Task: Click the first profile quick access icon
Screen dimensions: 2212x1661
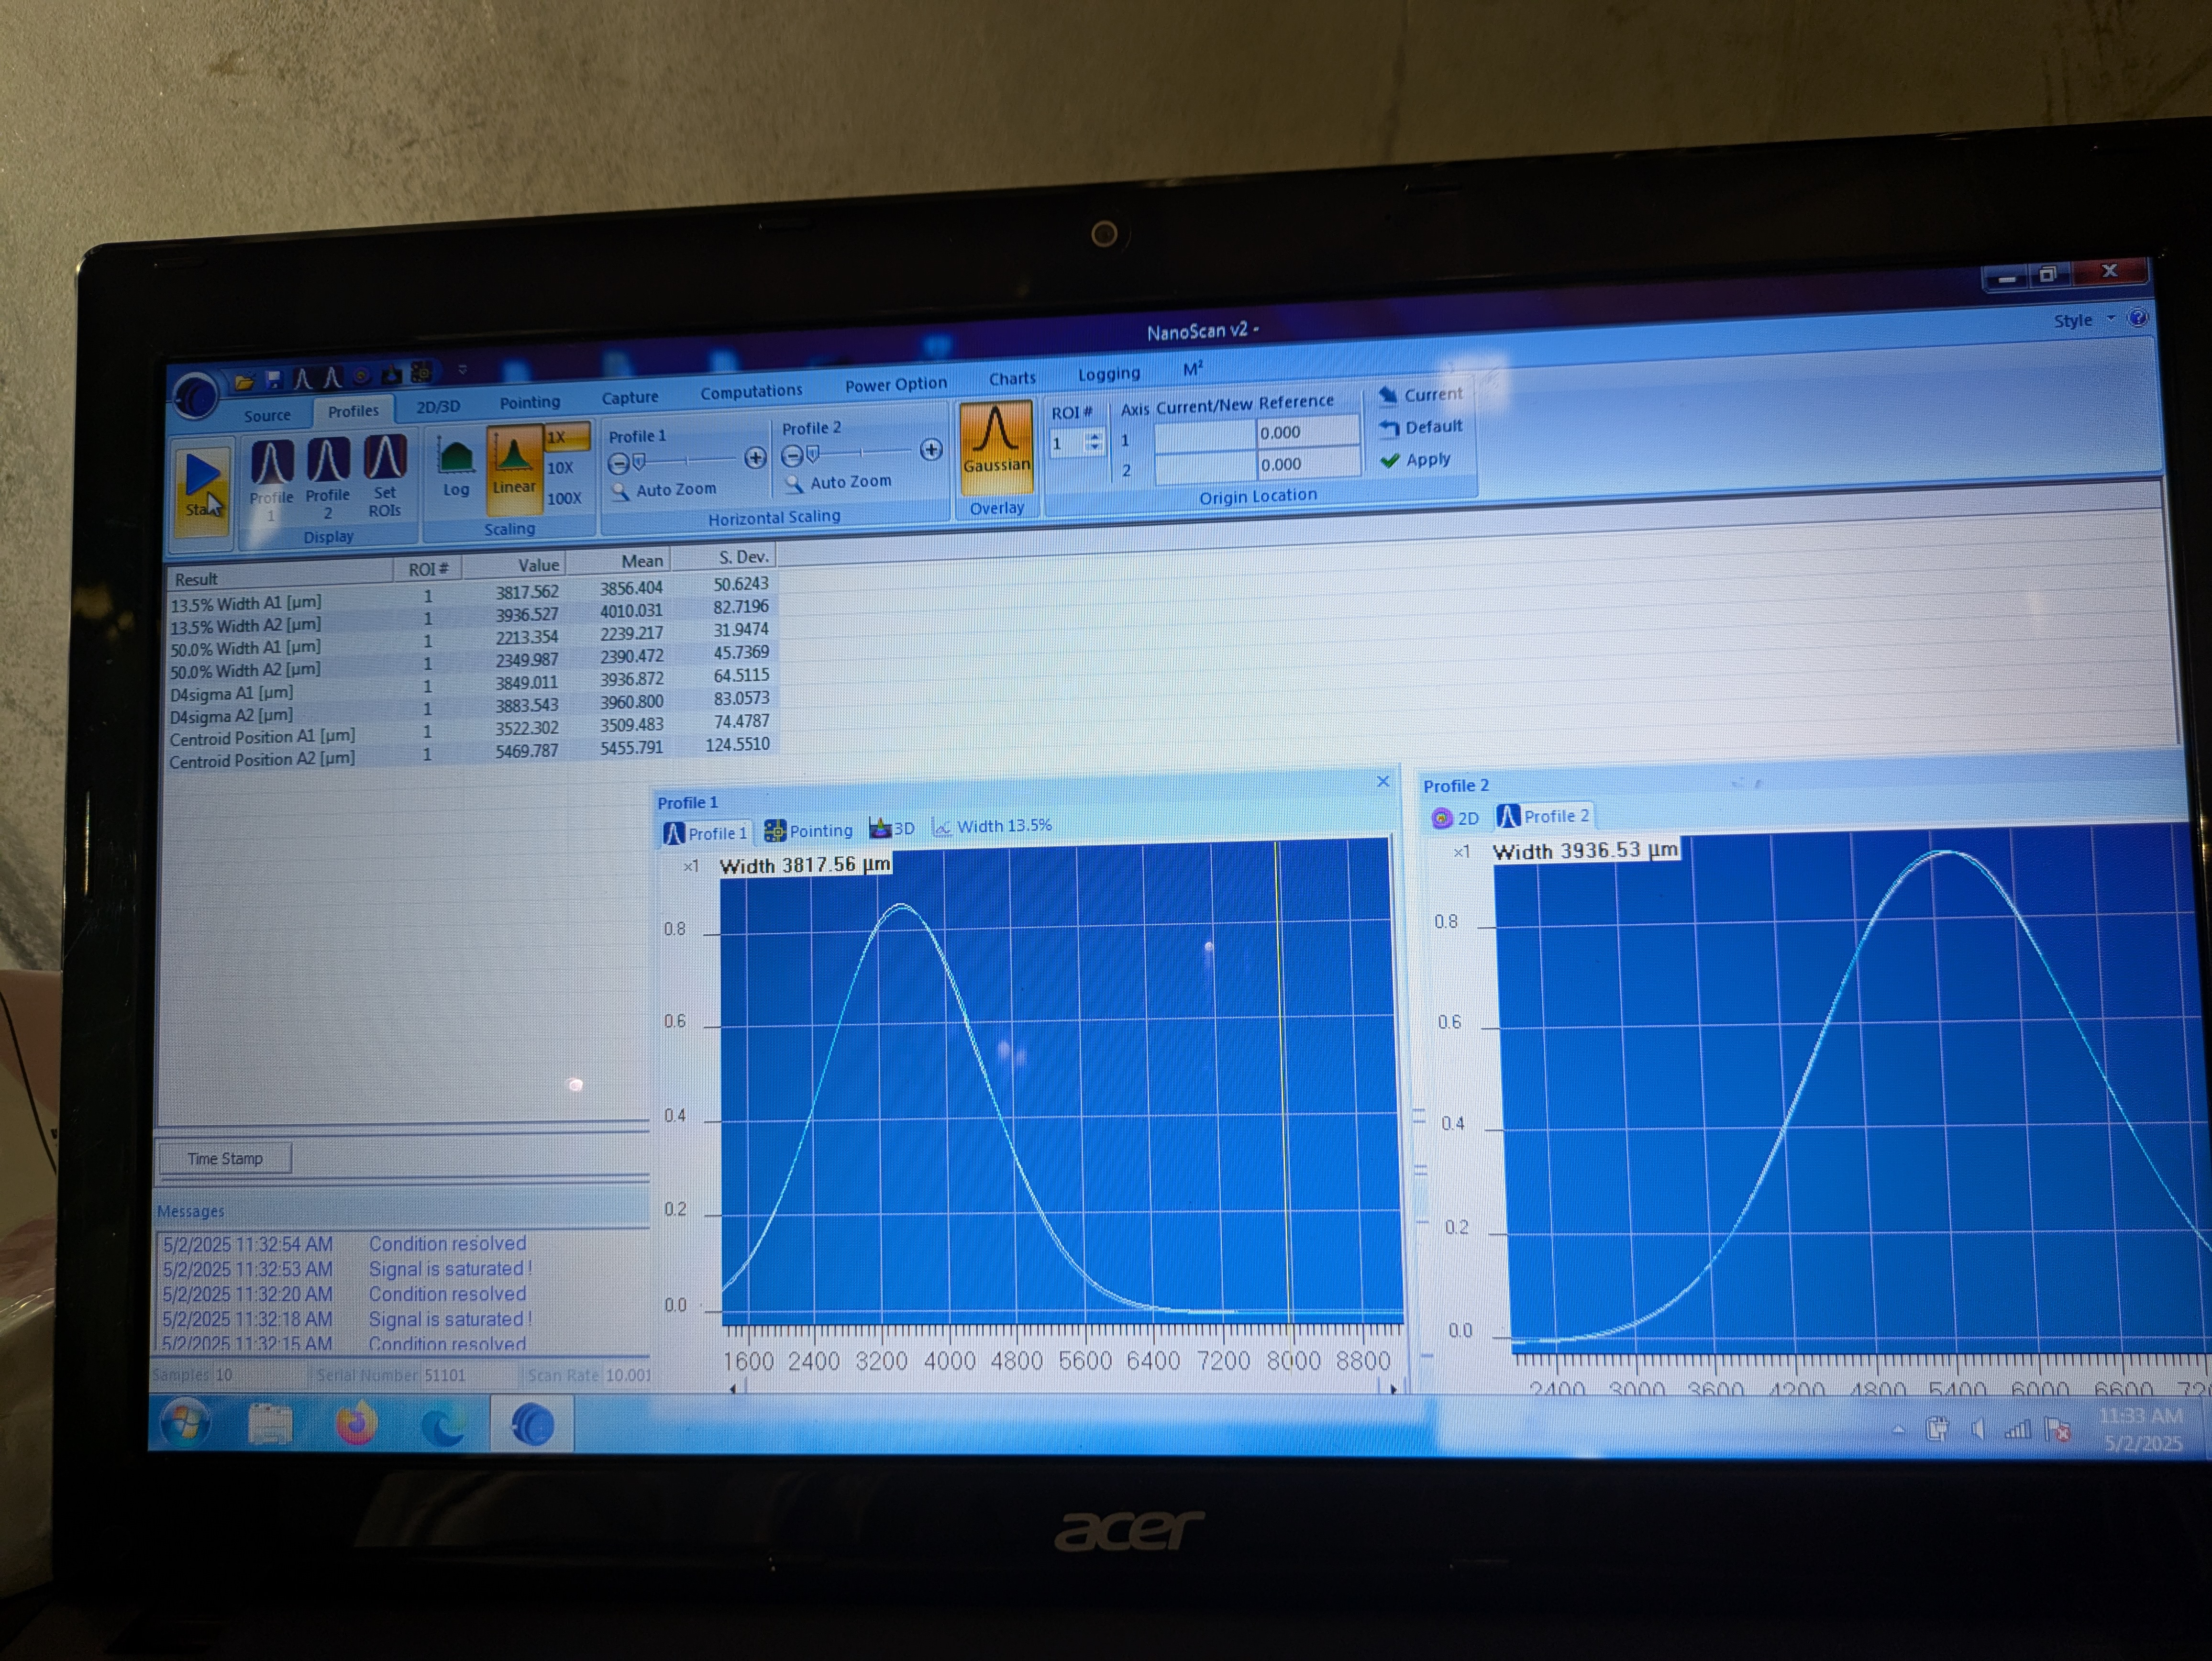Action: pyautogui.click(x=302, y=378)
